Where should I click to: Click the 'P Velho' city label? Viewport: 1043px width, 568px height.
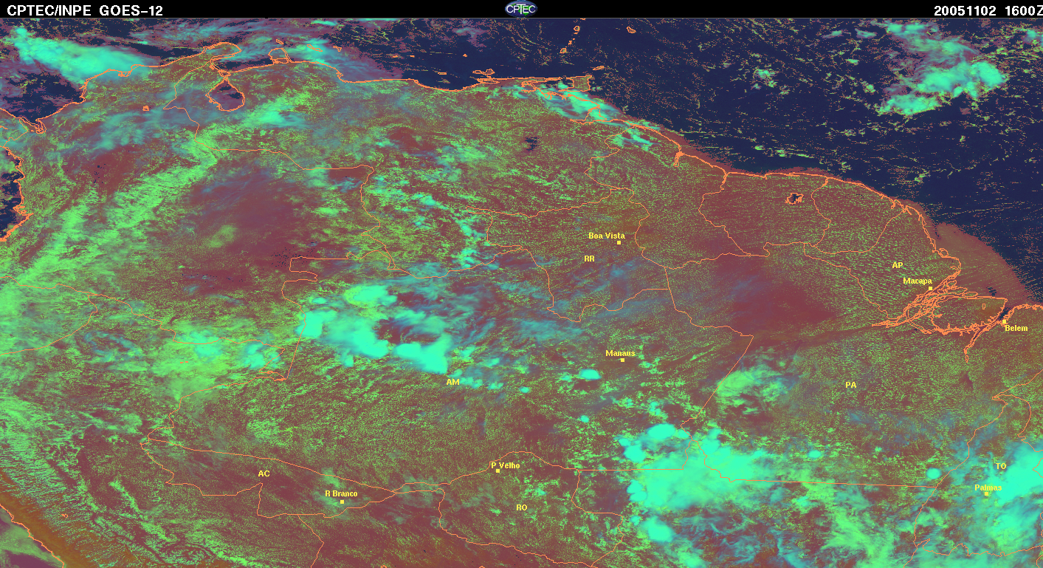pos(506,465)
